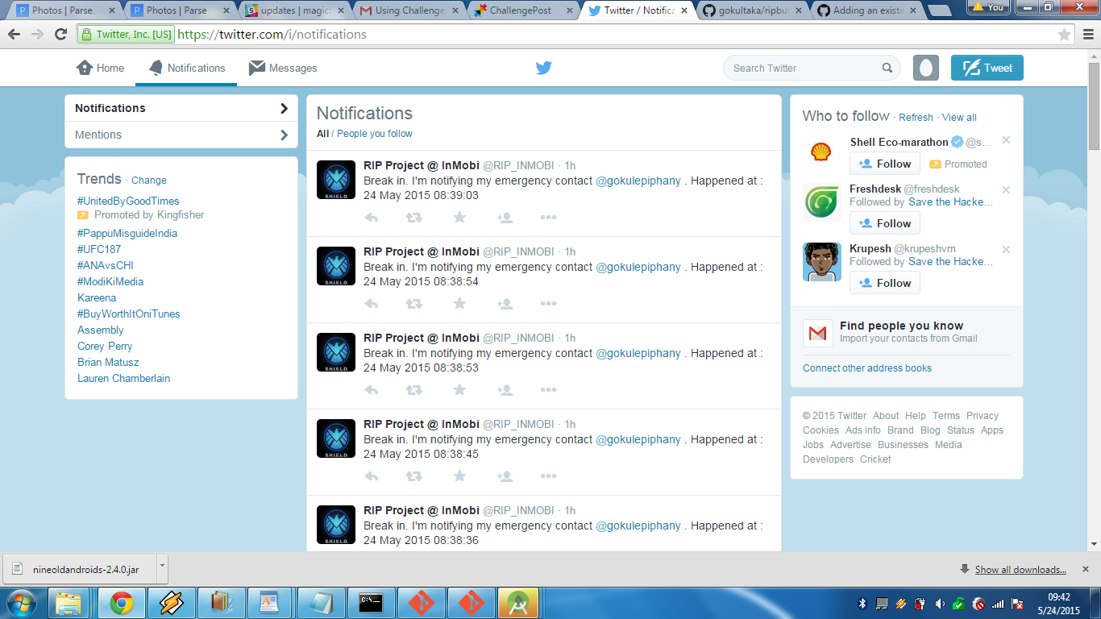The height and width of the screenshot is (619, 1101).
Task: Compose a new Tweet
Action: pos(987,68)
